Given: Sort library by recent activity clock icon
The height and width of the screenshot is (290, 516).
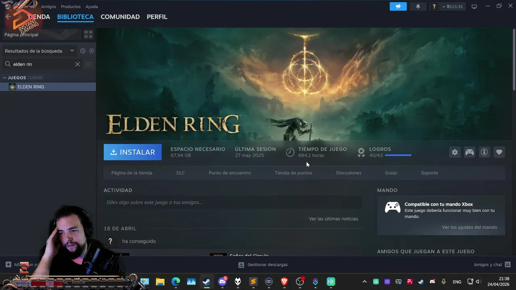Looking at the screenshot, I should click(x=83, y=51).
